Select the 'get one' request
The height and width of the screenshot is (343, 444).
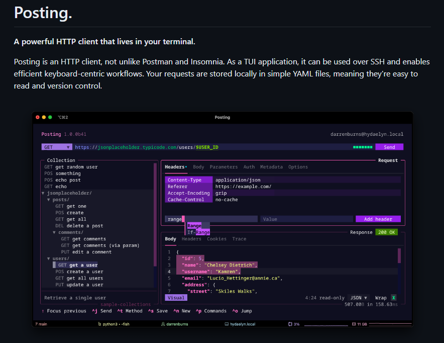tap(71, 206)
